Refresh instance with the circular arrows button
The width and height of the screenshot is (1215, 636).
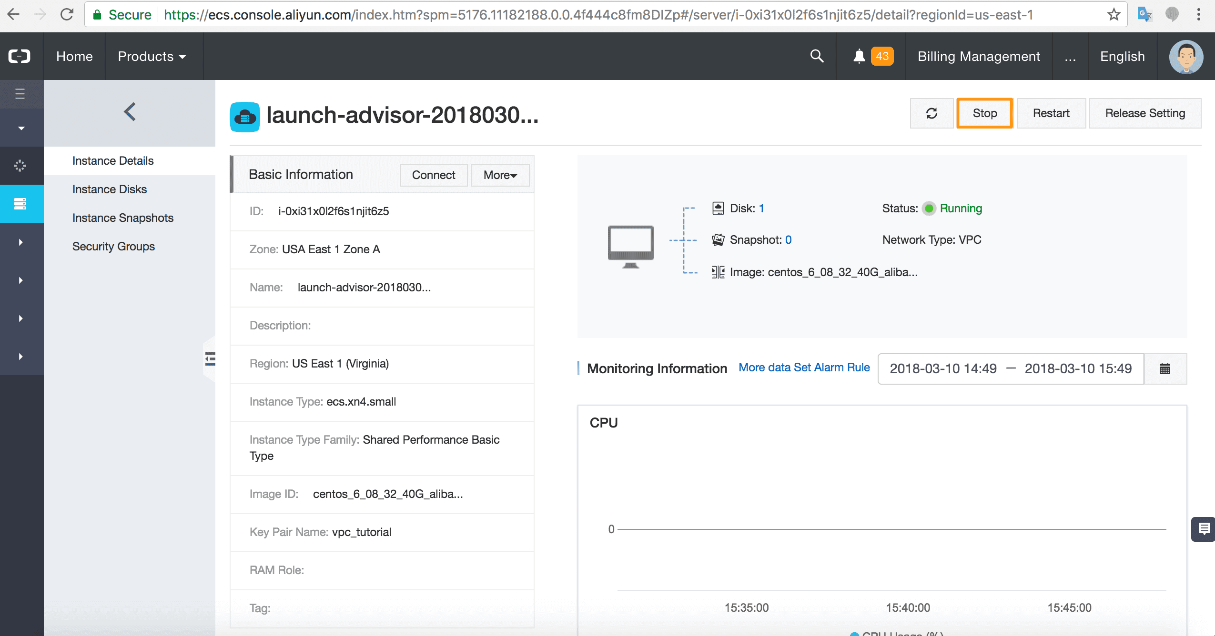click(931, 113)
